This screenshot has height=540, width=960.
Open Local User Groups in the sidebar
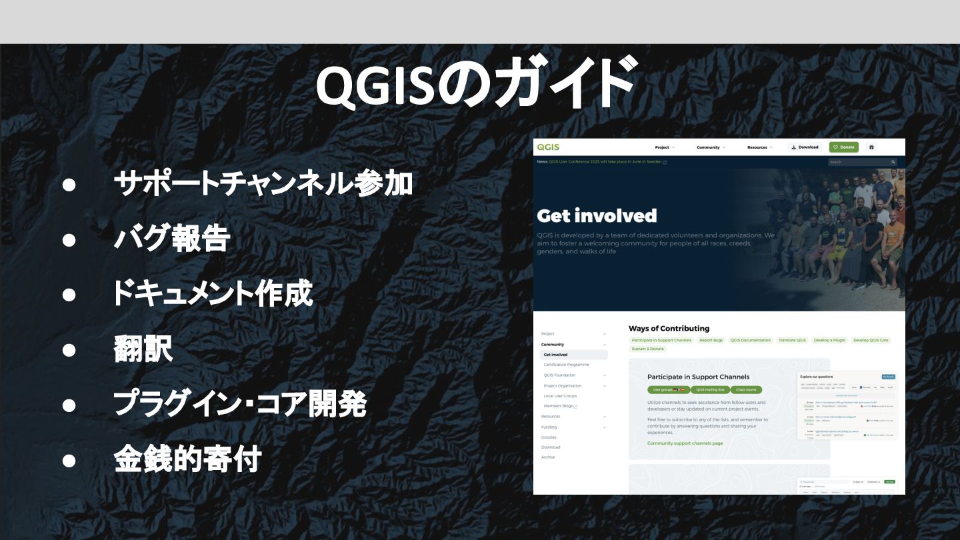click(x=560, y=396)
